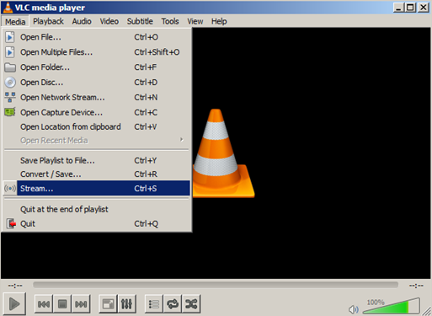
Task: Click the elapsed time label
Action: pos(15,286)
